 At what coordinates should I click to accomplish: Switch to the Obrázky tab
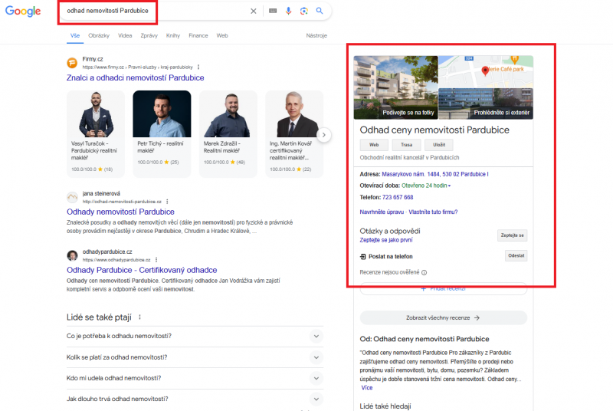tap(99, 35)
